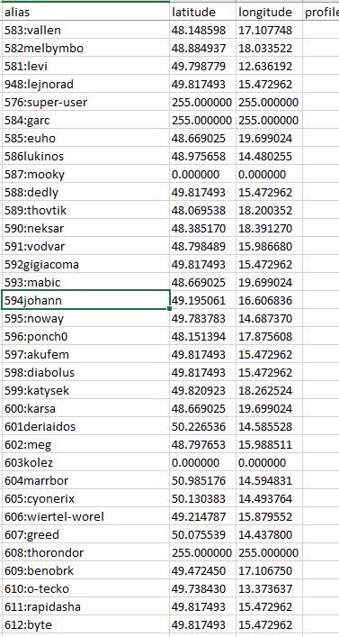Click the 585:euho alias cell

click(x=85, y=139)
